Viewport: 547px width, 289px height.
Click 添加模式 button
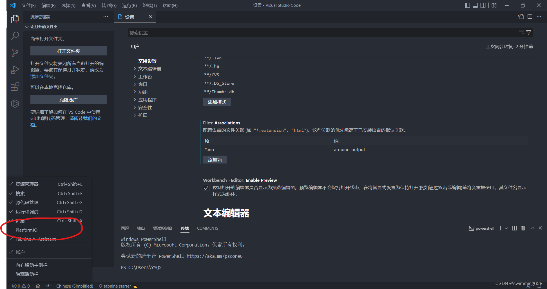click(217, 102)
